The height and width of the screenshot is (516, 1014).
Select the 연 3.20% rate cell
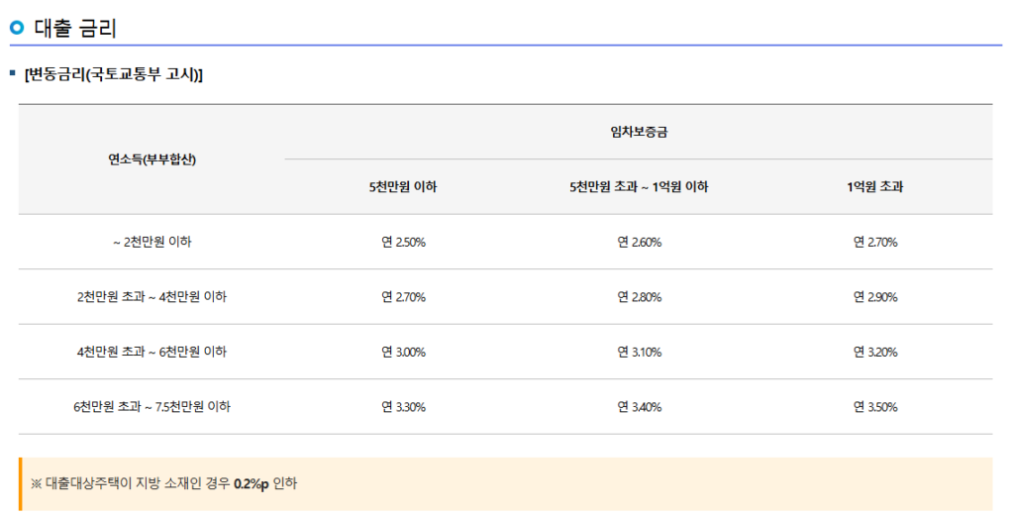pyautogui.click(x=874, y=352)
